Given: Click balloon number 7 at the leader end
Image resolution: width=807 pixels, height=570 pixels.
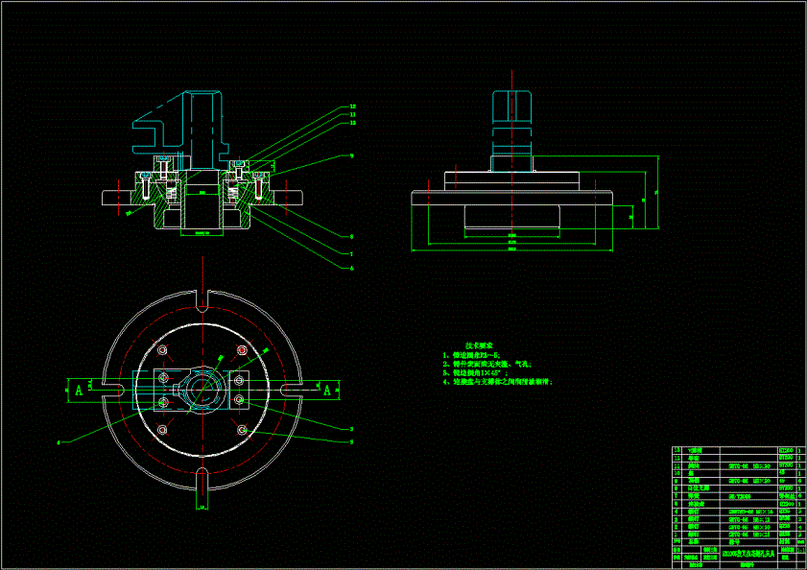Looking at the screenshot, I should pyautogui.click(x=352, y=254).
